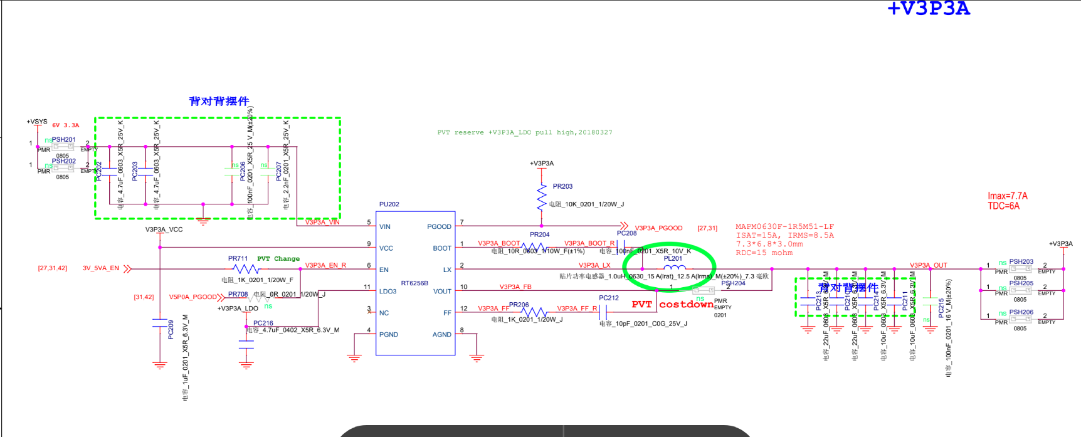Select the PR203 pull-up resistor symbol
Viewport: 1081px width, 437px height.
542,197
